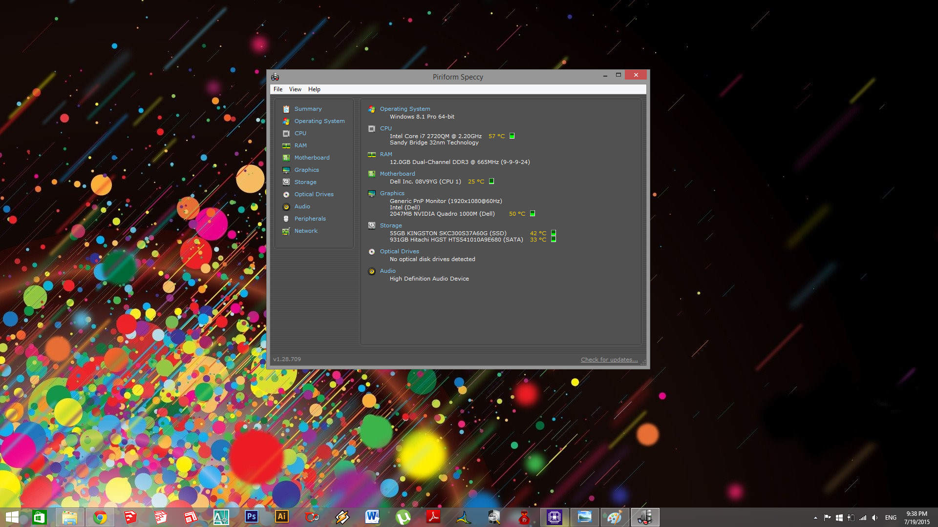
Task: Launch Photoshop from the taskbar
Action: tap(251, 517)
